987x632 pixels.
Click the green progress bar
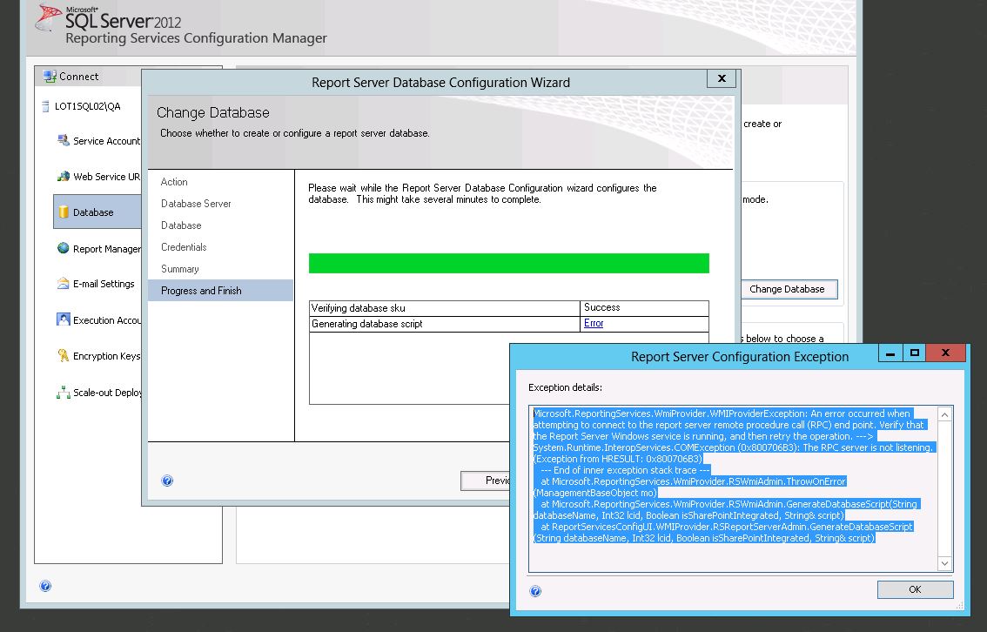point(508,263)
